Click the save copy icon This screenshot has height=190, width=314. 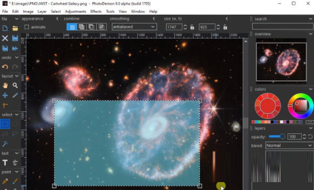pos(5,48)
